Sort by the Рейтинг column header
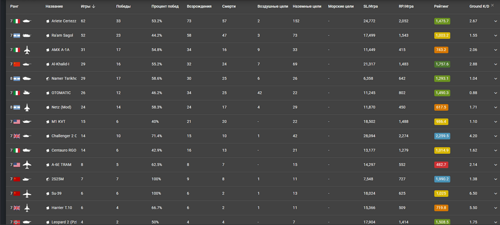The image size is (500, 225). click(x=441, y=7)
